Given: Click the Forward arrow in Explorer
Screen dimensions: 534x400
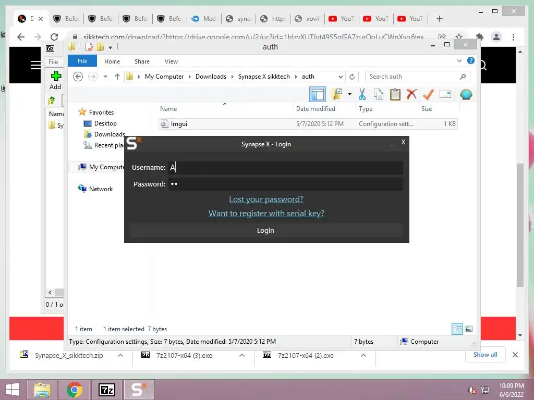Looking at the screenshot, I should point(93,77).
